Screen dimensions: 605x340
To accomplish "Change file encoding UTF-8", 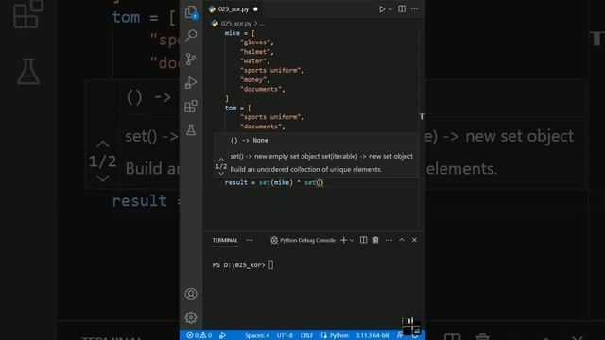I will [285, 335].
